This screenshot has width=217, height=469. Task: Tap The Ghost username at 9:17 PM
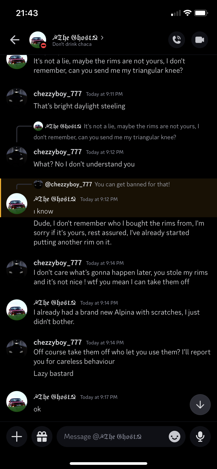[x=55, y=397]
